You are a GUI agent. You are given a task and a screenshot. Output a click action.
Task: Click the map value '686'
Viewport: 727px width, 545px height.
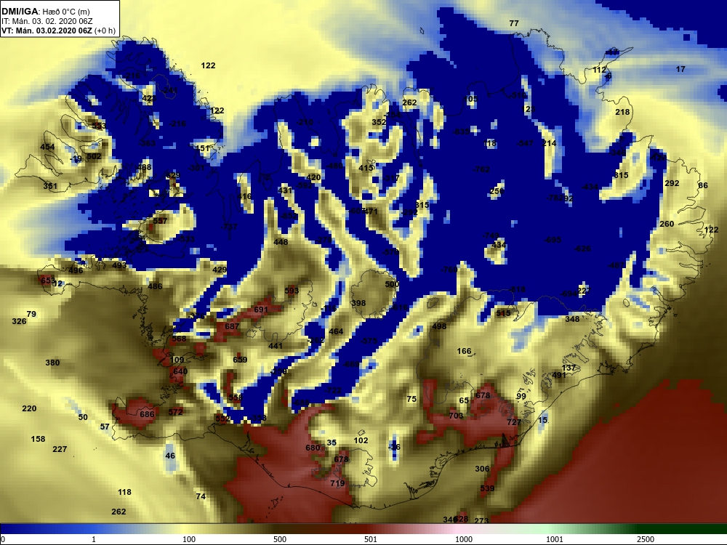click(147, 414)
